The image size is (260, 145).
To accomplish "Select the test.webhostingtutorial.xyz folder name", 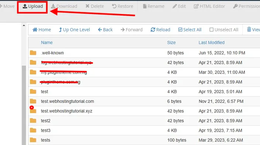I will (x=66, y=111).
